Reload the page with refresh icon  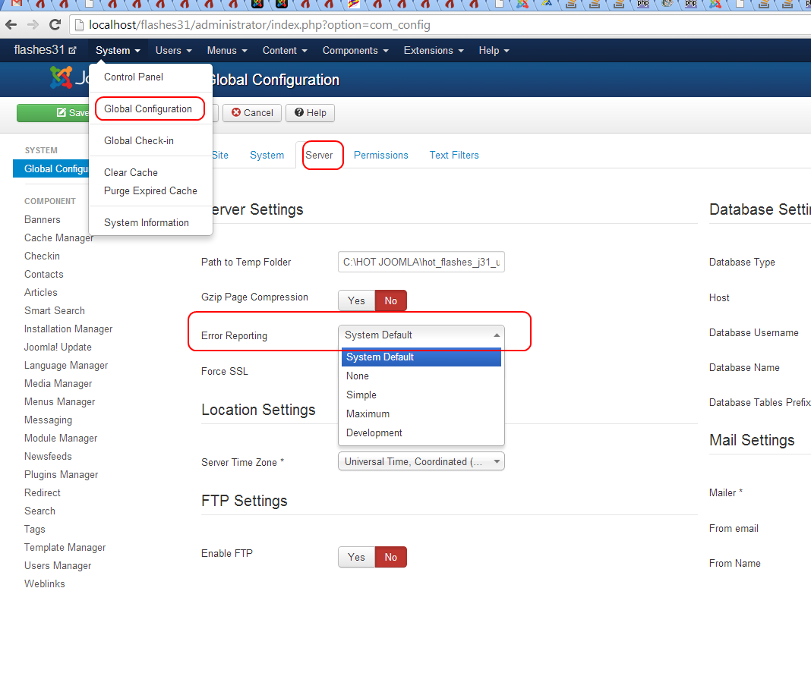55,24
